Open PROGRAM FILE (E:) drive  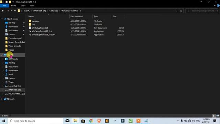(16, 94)
